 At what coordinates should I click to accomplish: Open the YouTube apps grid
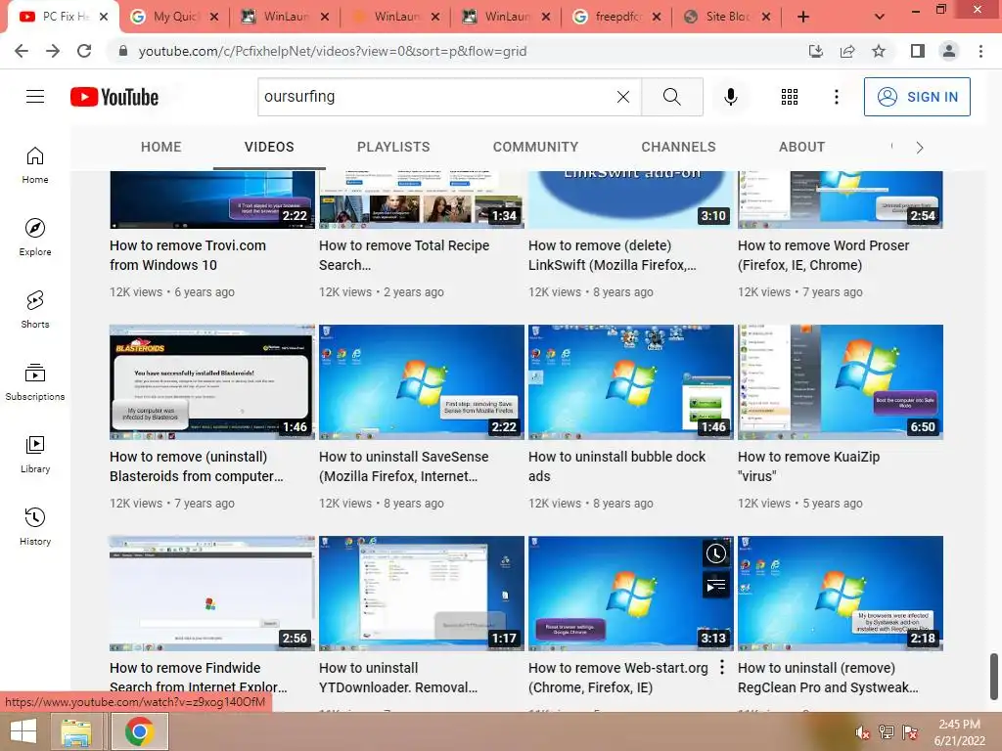point(790,97)
